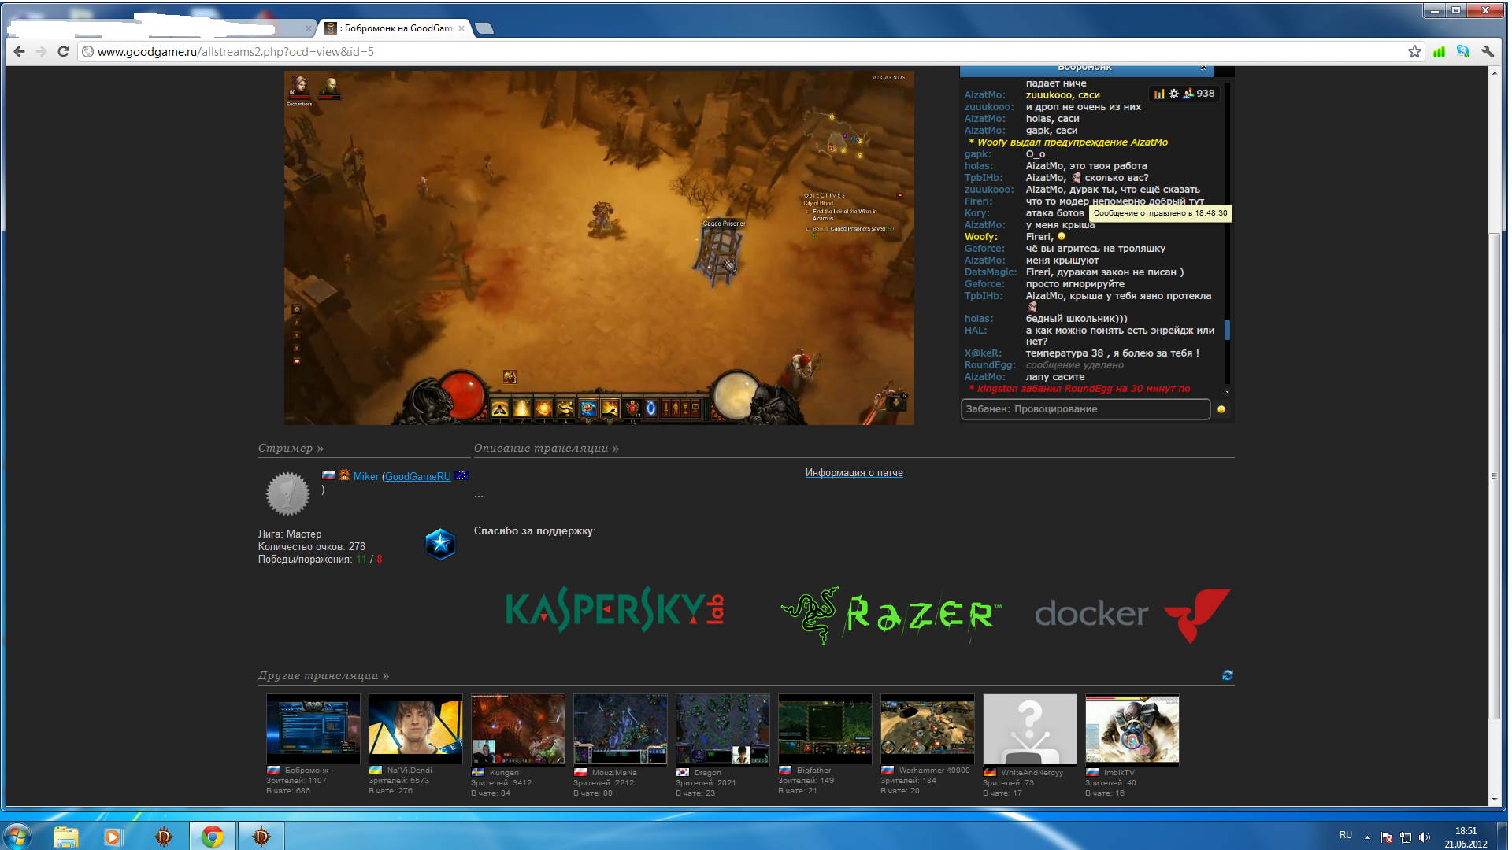
Task: Click the Skype extension icon in toolbar
Action: 1463,52
